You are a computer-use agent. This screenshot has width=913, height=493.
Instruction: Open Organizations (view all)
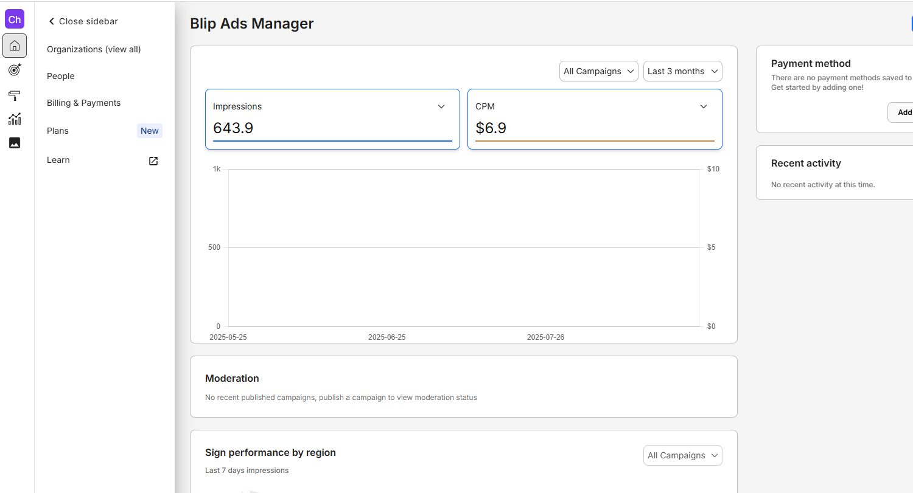point(94,49)
